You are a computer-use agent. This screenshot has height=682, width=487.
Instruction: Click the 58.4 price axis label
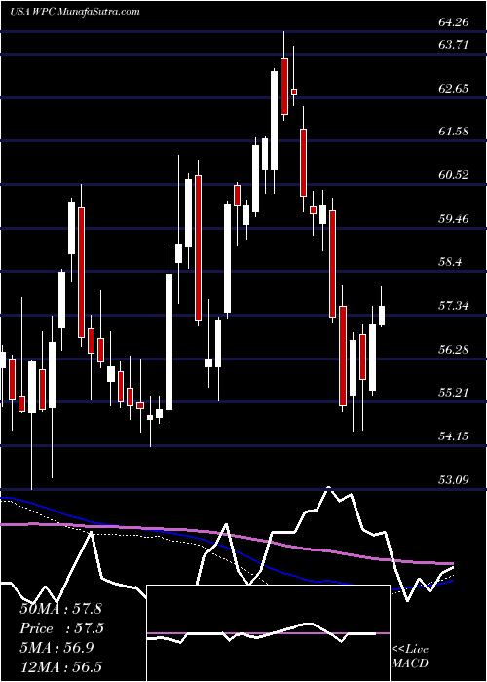451,262
